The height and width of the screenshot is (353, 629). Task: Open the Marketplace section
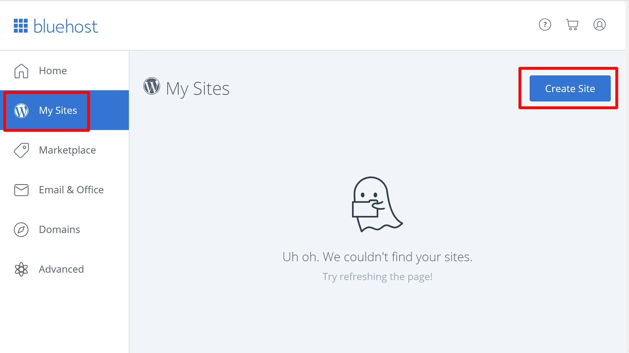[67, 150]
